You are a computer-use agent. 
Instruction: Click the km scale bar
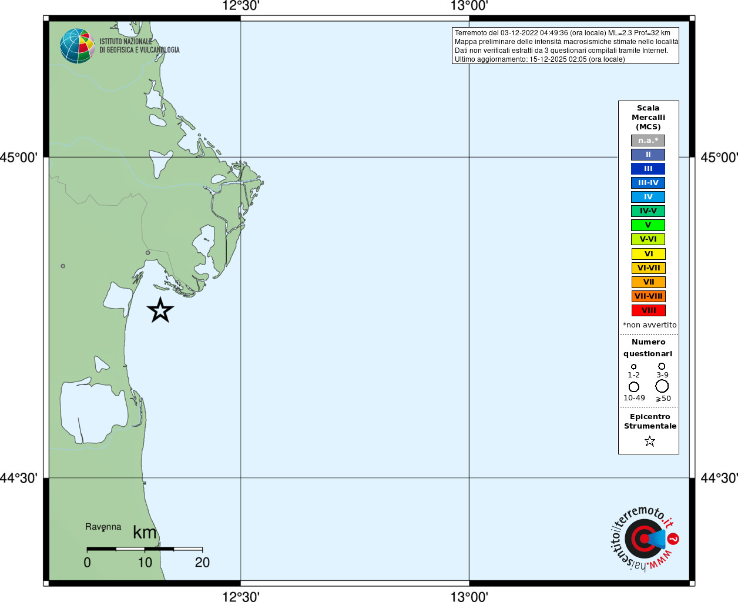pos(145,549)
